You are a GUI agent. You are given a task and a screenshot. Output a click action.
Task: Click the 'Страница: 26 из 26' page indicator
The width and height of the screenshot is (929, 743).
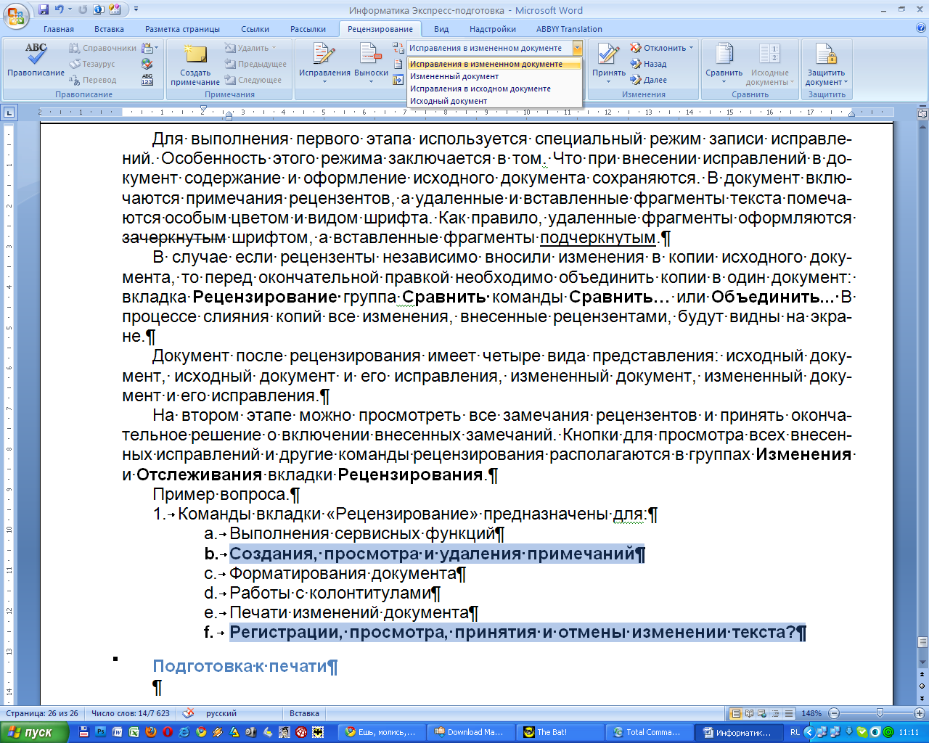[x=41, y=713]
